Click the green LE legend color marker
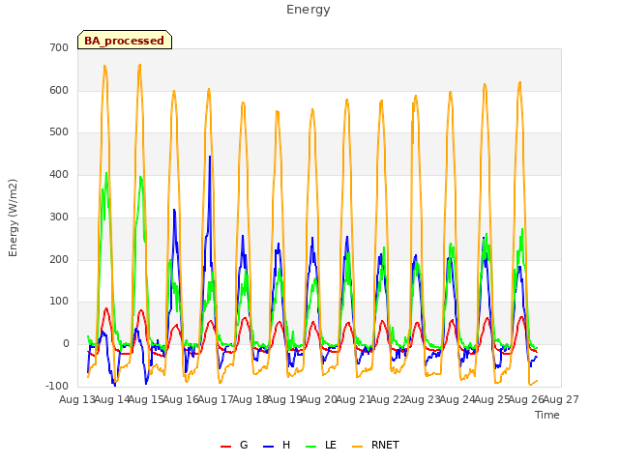The image size is (619, 464). pyautogui.click(x=311, y=447)
